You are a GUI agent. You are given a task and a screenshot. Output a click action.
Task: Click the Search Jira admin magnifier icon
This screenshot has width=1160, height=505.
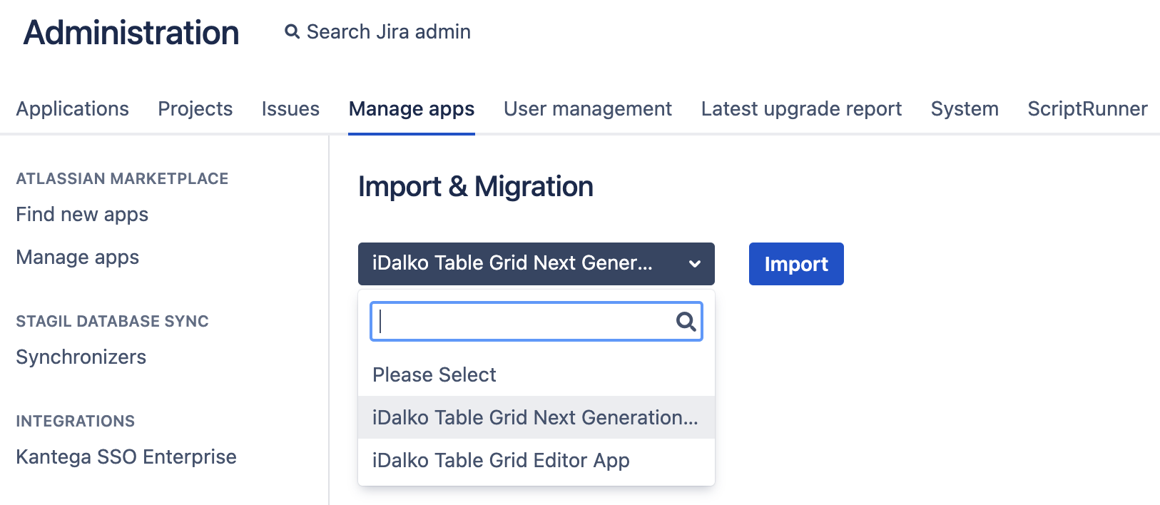[292, 31]
